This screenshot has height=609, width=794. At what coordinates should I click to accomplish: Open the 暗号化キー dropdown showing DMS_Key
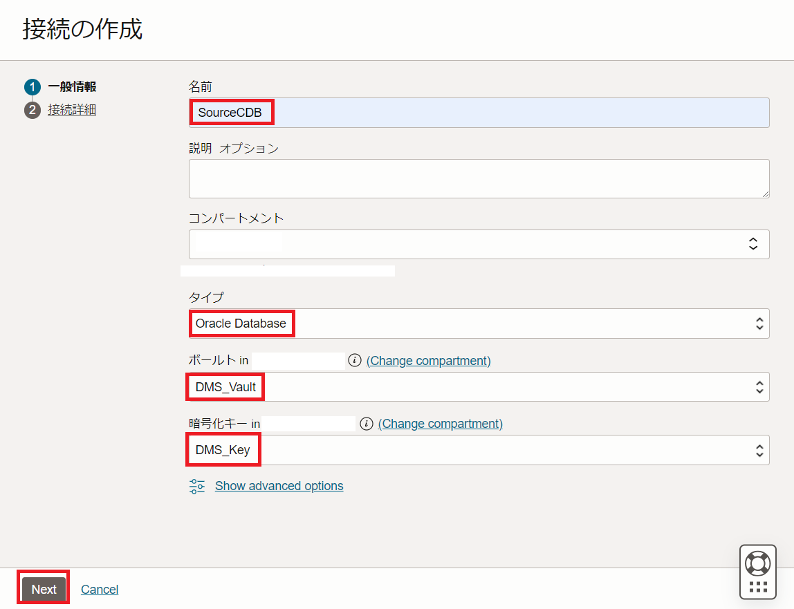tap(479, 450)
